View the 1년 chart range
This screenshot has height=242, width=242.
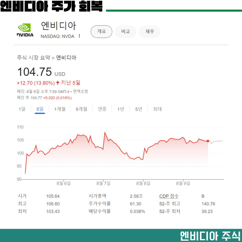point(121,109)
